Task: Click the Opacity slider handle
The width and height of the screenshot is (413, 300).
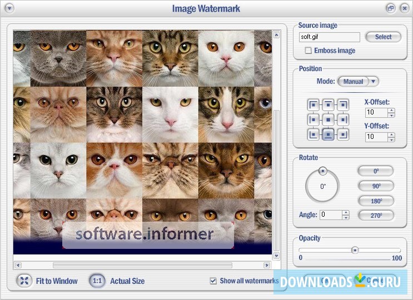Action: click(355, 250)
